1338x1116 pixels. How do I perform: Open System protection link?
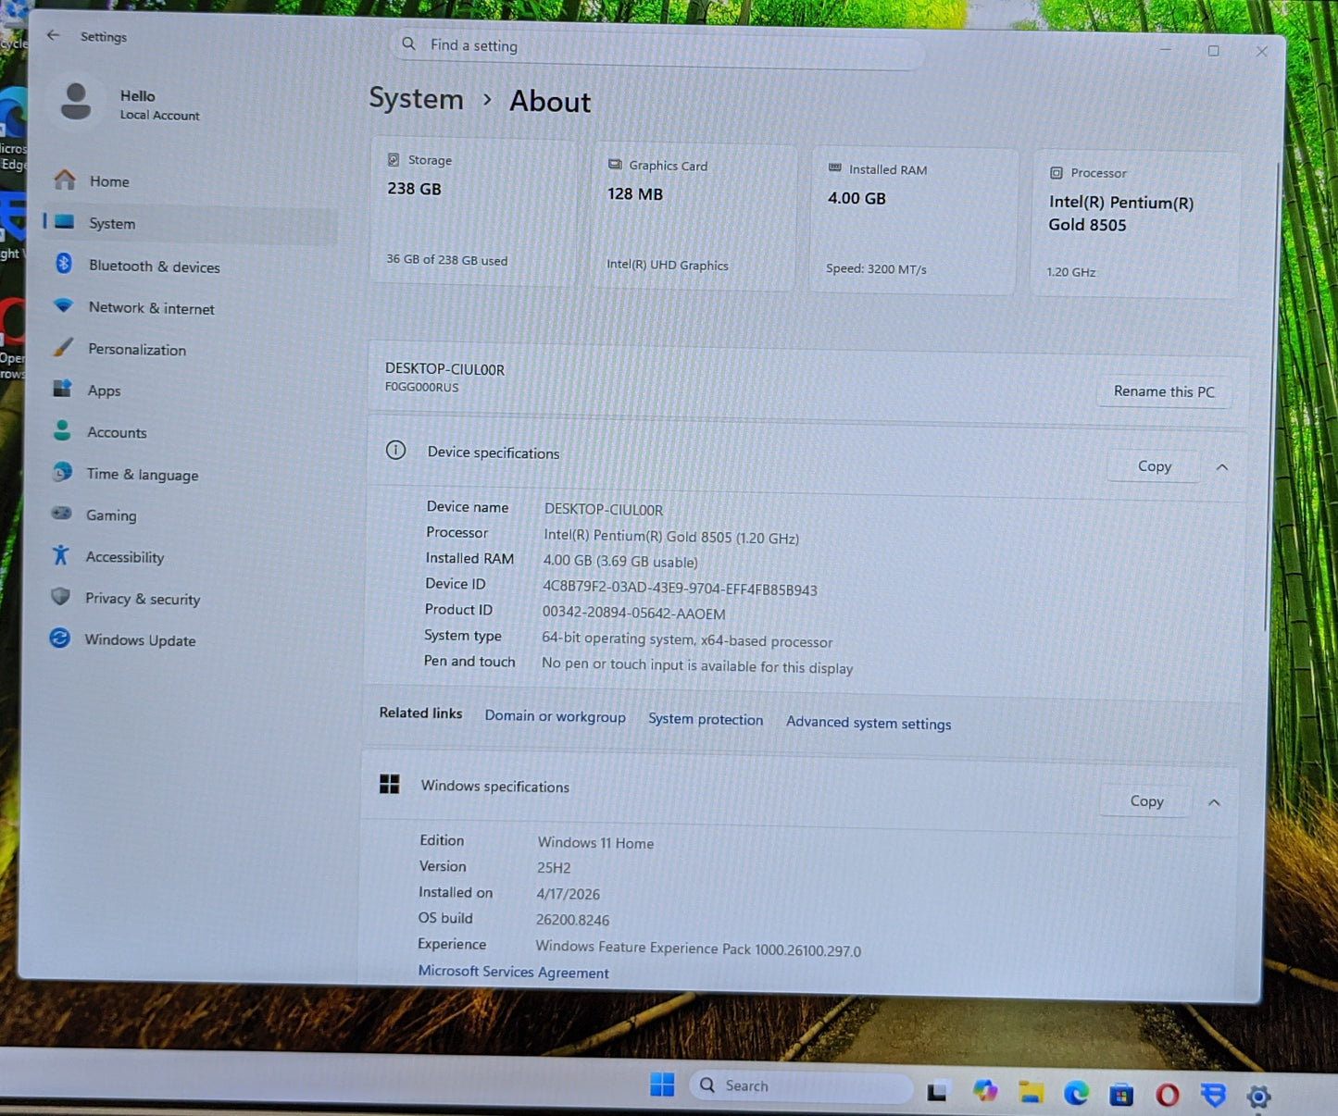[x=706, y=719]
